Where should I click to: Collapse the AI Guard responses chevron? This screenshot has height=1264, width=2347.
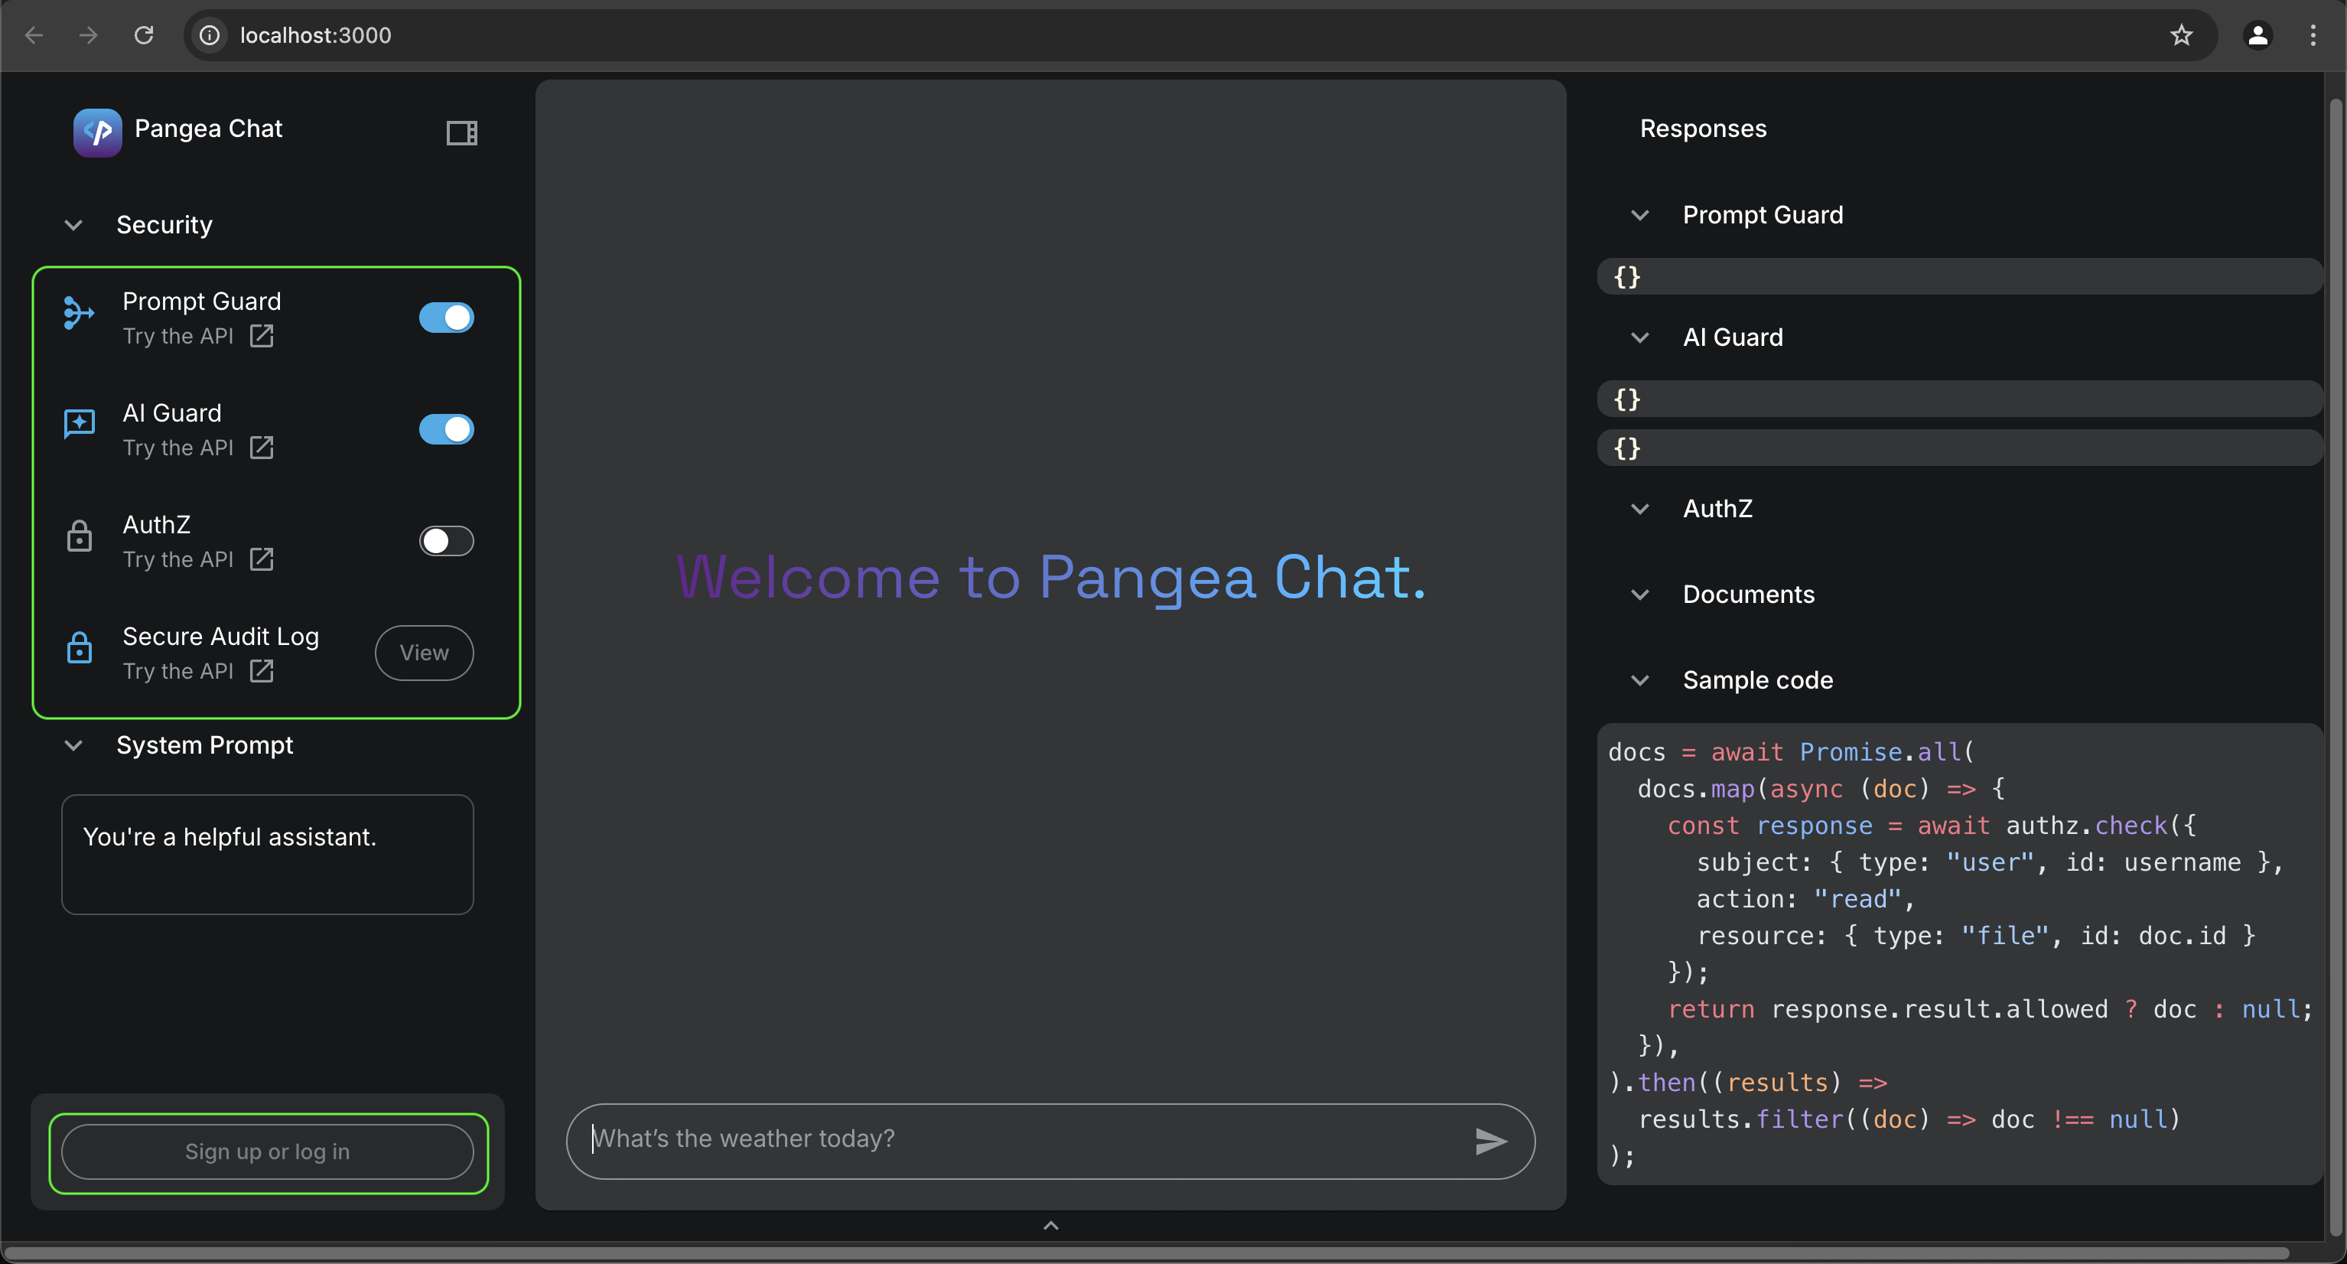[x=1640, y=338]
